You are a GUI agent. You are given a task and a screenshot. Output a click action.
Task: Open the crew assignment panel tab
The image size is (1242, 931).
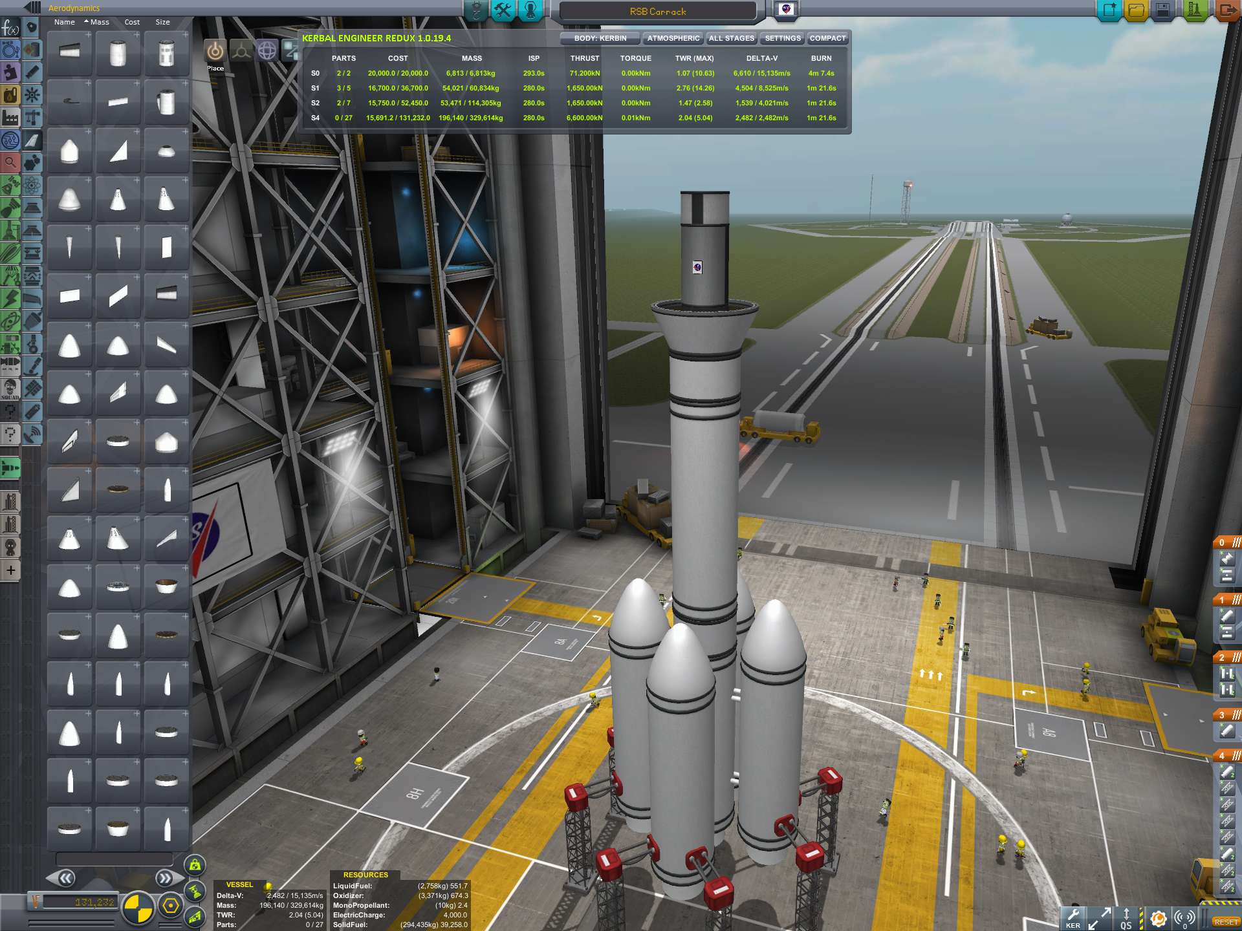point(530,11)
